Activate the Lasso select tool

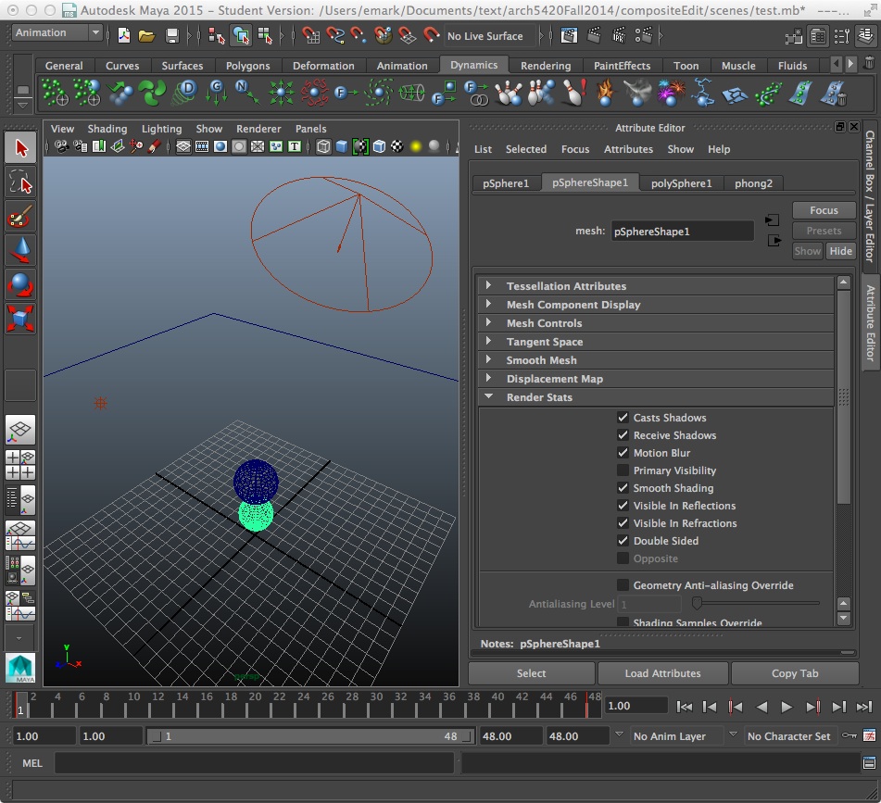20,182
